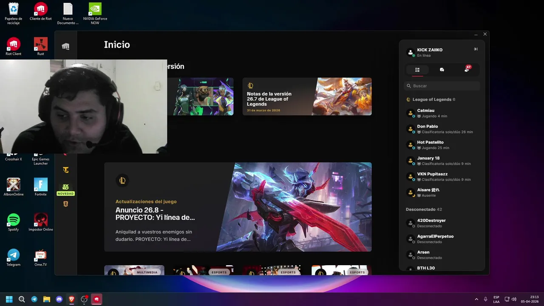Click the Riot Games fist logo in sidebar
544x306 pixels.
pos(65,46)
